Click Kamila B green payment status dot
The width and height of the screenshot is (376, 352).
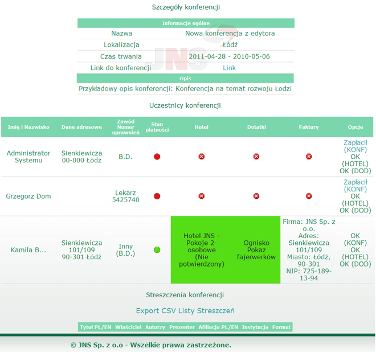click(x=157, y=250)
